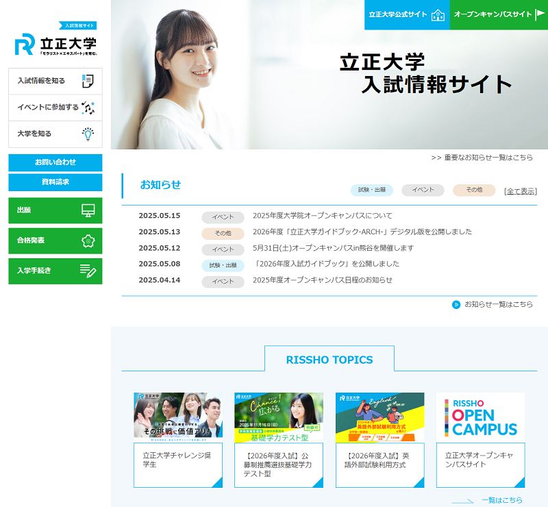
Task: Click the その他 tag on 2025.05.13 row
Action: pyautogui.click(x=223, y=234)
